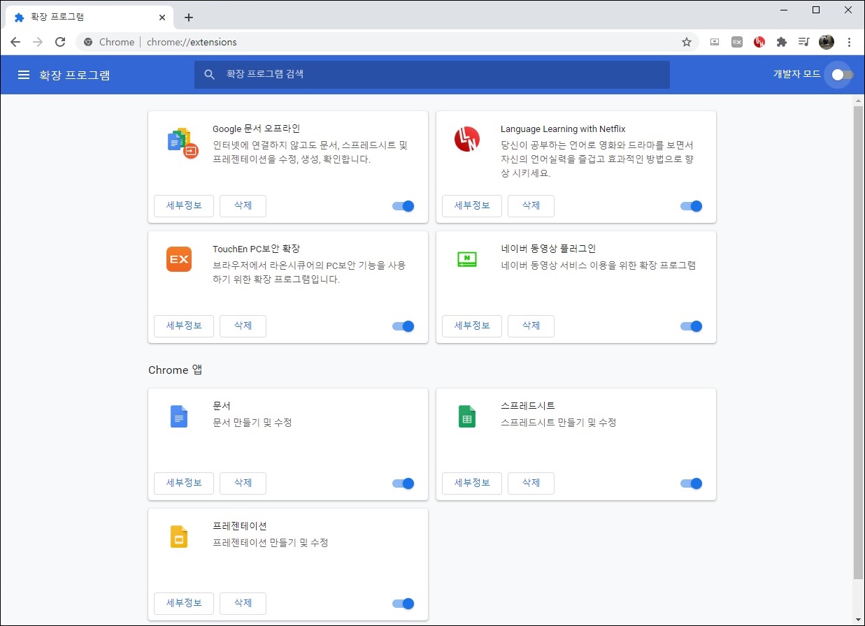Screen dimensions: 865x626
Task: Click the TouchEn PC보안 확장 title text
Action: click(257, 249)
